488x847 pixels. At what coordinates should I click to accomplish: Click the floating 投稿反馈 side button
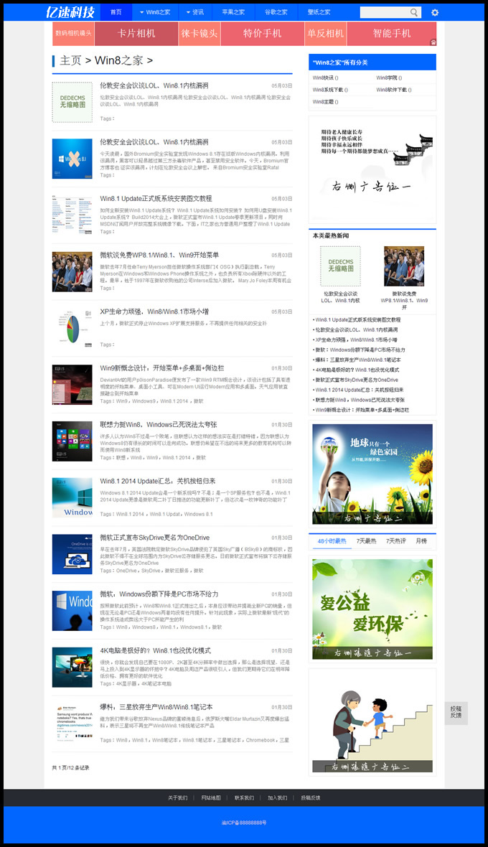456,713
